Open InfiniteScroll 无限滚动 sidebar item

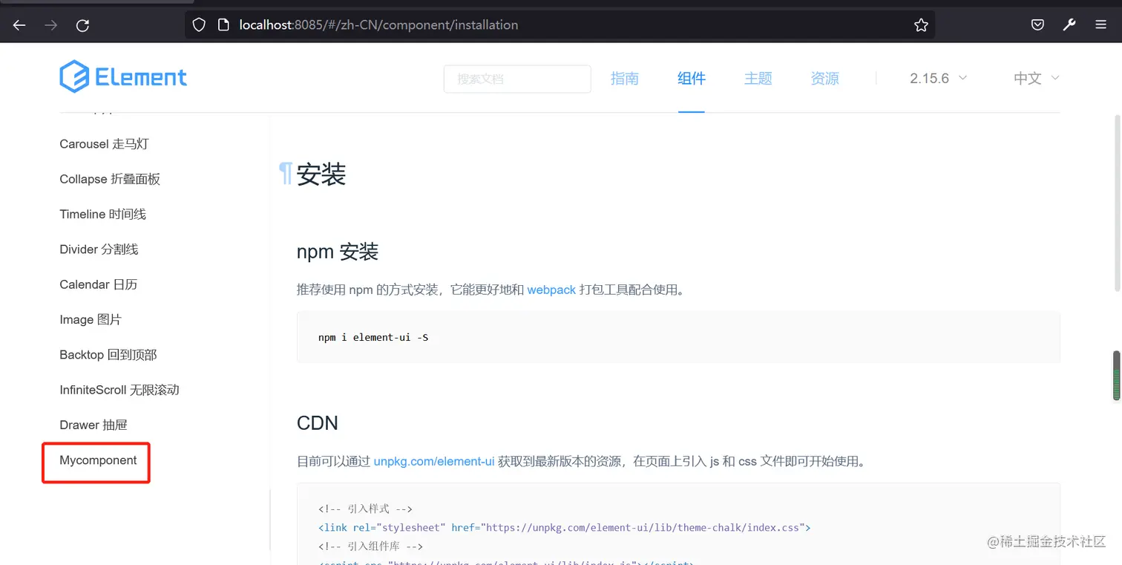(119, 390)
